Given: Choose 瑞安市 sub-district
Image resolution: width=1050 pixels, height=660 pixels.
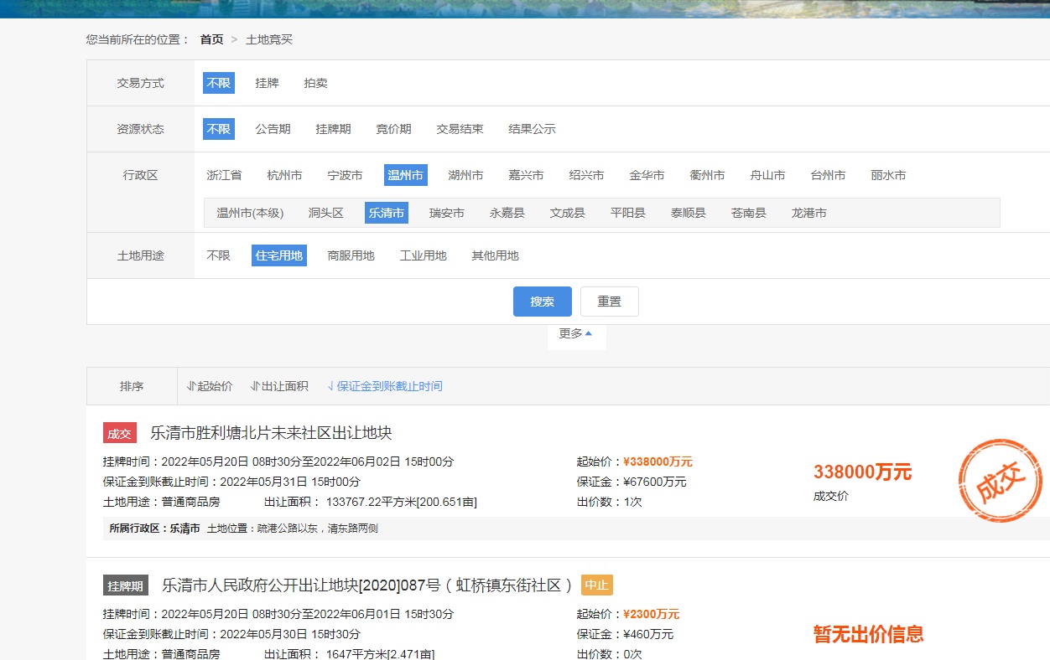Looking at the screenshot, I should pyautogui.click(x=446, y=213).
